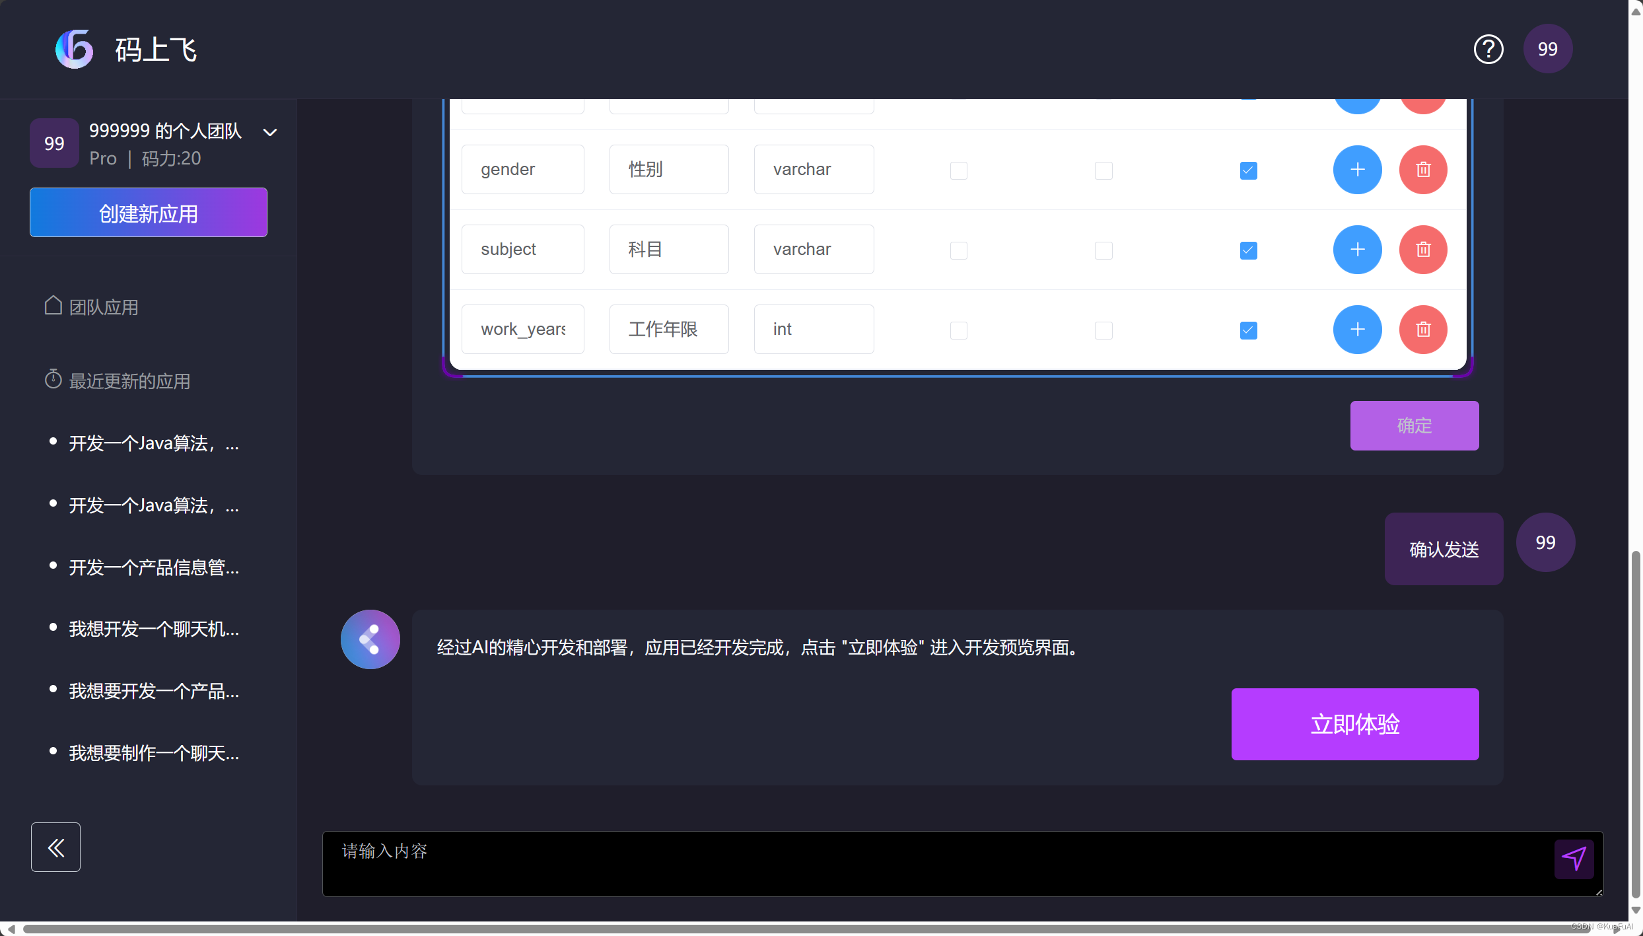Click the 创建新应用 button

pyautogui.click(x=149, y=213)
